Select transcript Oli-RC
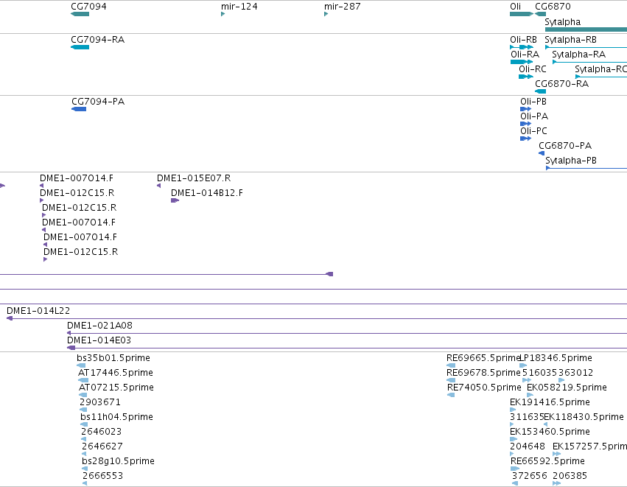627x487 pixels. [x=526, y=77]
